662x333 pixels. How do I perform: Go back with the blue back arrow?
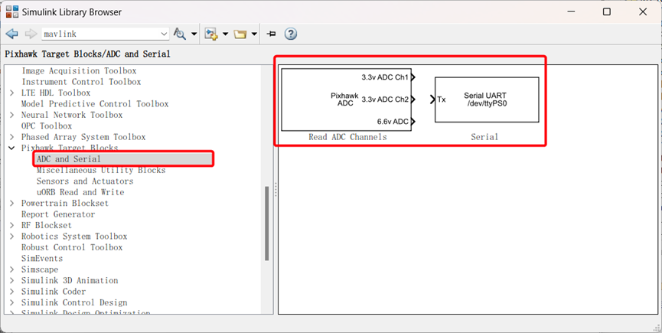point(11,34)
